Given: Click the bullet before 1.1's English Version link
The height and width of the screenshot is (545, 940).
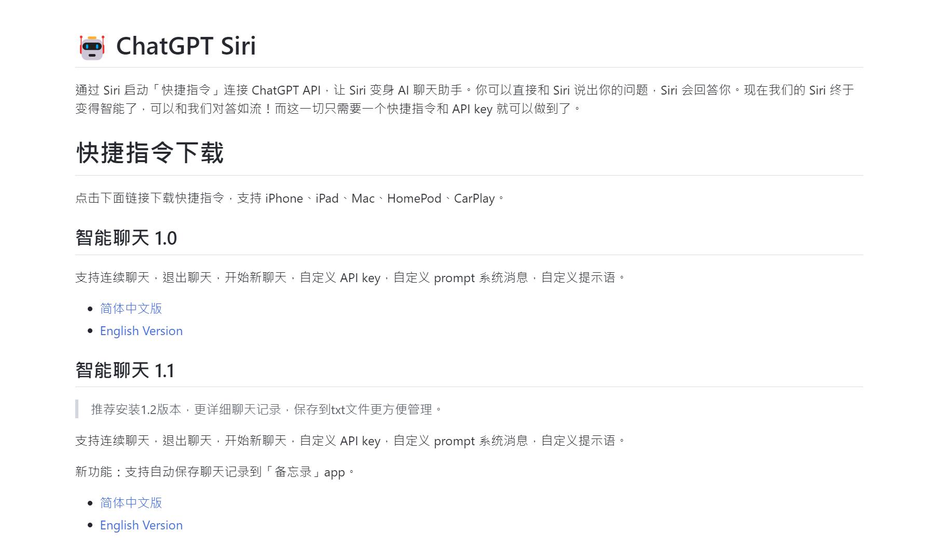Looking at the screenshot, I should 90,525.
